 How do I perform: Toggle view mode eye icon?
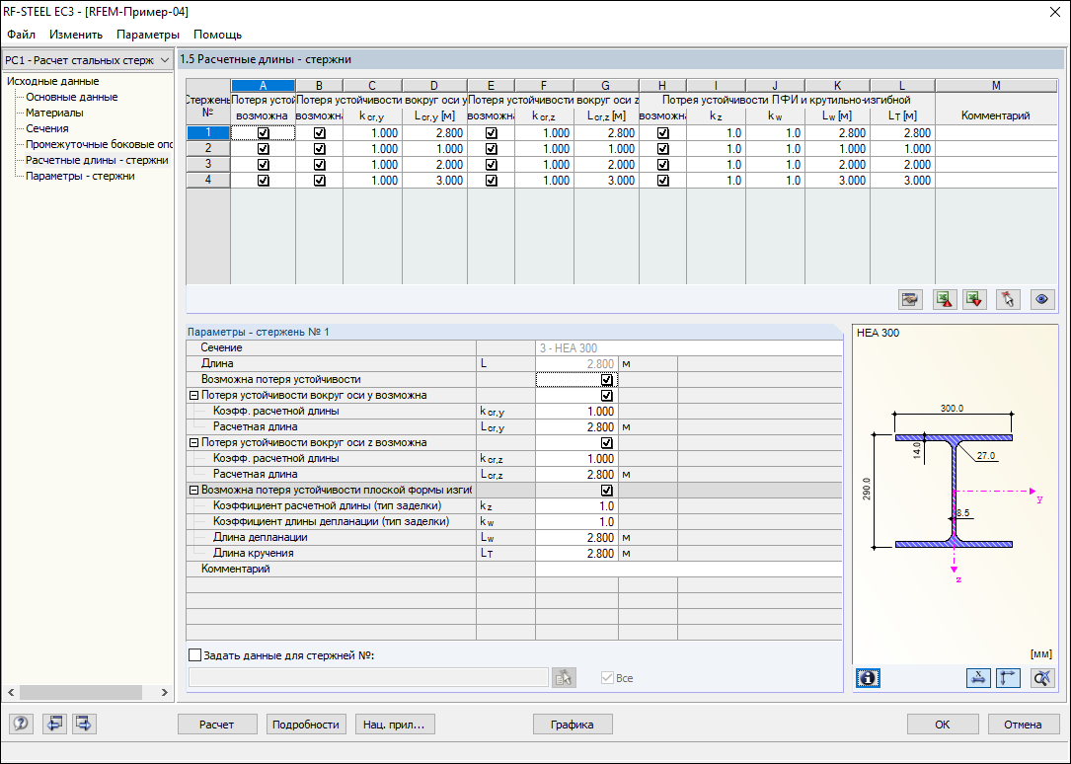click(x=1042, y=299)
